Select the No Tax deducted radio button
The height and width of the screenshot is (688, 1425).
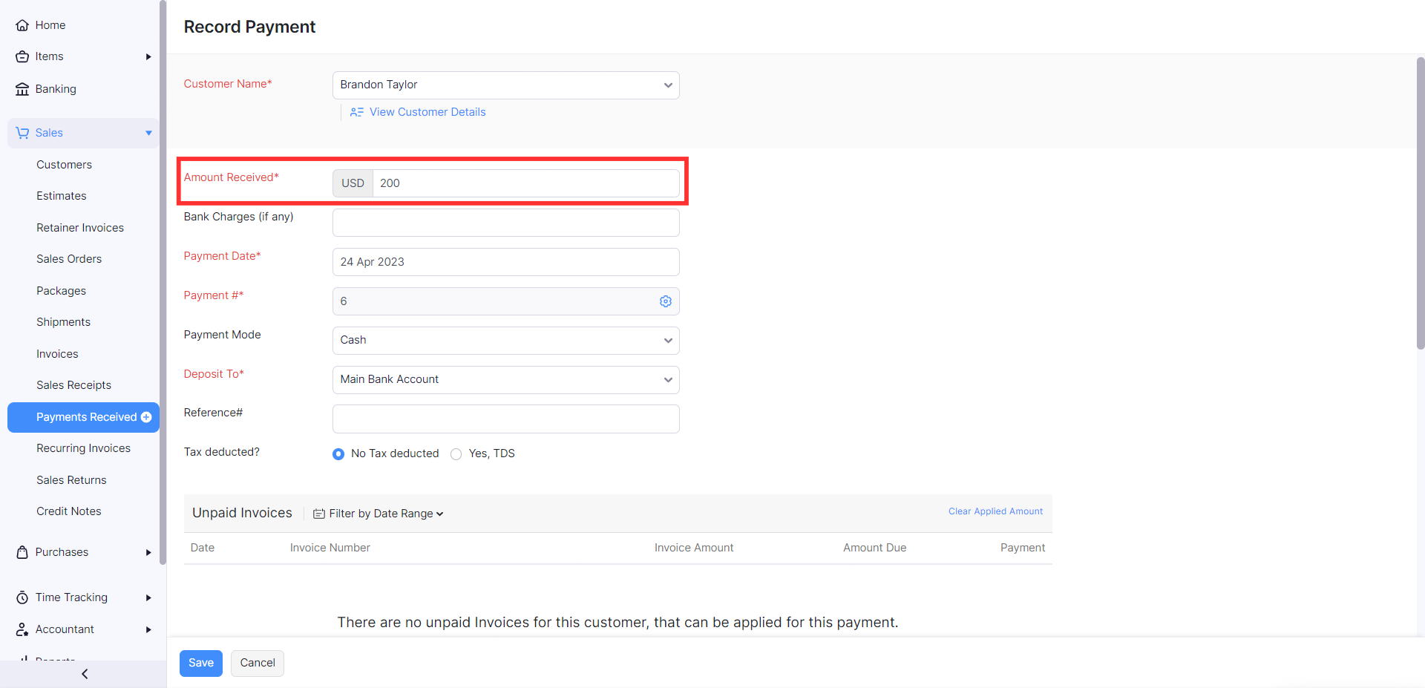tap(338, 454)
